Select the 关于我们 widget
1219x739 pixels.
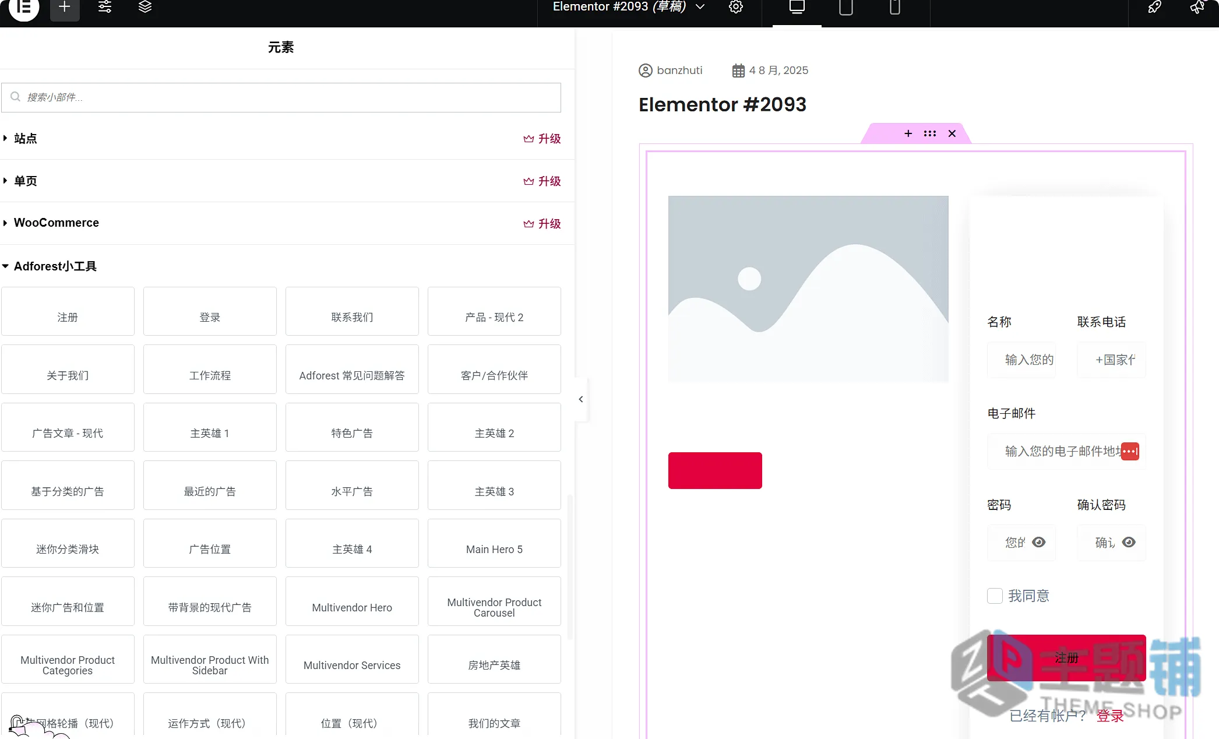pyautogui.click(x=68, y=369)
